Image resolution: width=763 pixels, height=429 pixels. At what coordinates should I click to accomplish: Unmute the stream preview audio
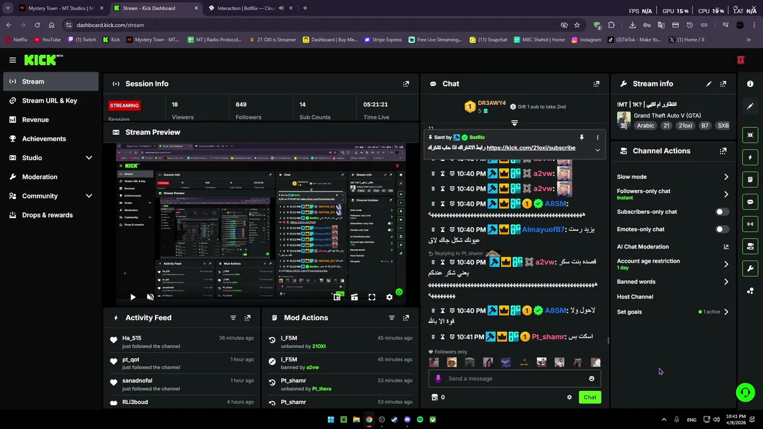150,297
